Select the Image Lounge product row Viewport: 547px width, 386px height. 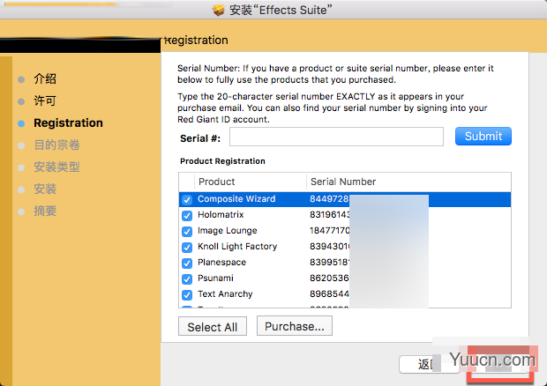(x=345, y=231)
